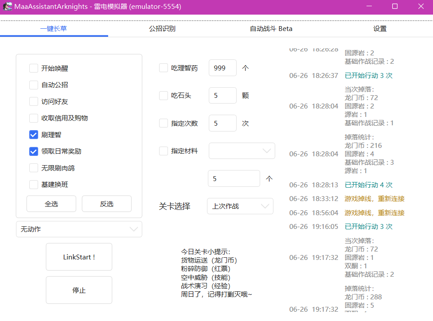
Task: Start tasks with LinkStart! button
Action: click(79, 257)
